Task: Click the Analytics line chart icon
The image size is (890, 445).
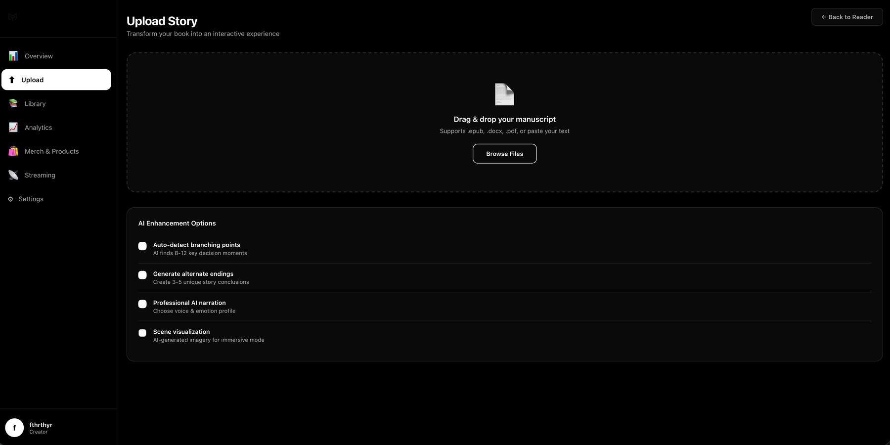Action: click(x=13, y=128)
